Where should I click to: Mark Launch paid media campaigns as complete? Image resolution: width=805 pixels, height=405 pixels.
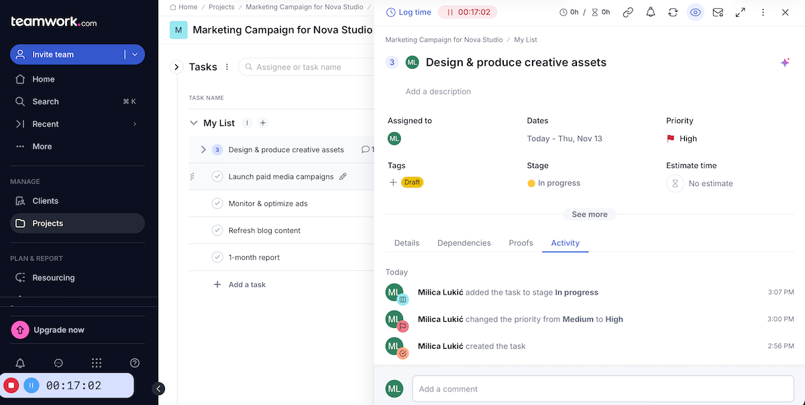(217, 177)
